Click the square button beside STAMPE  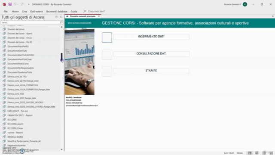(x=107, y=71)
